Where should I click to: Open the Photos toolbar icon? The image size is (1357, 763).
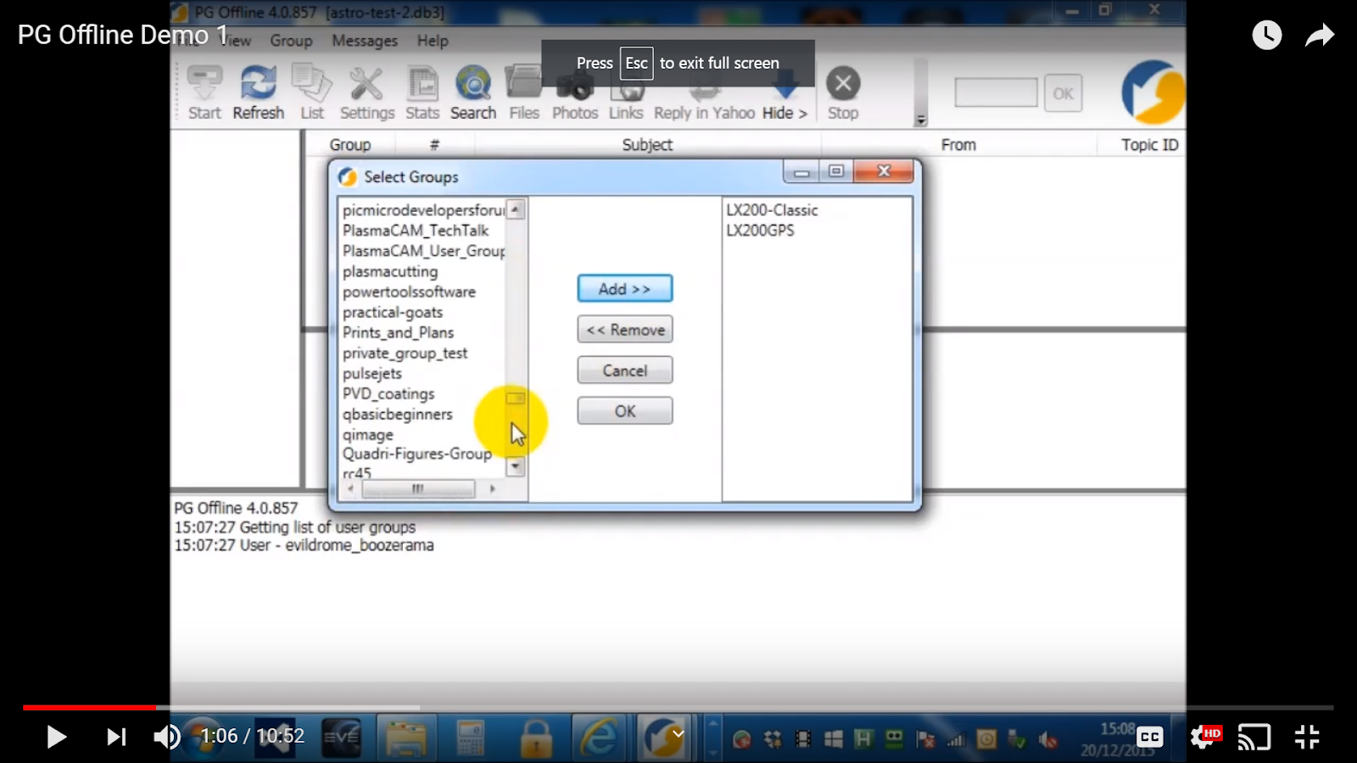click(x=575, y=93)
